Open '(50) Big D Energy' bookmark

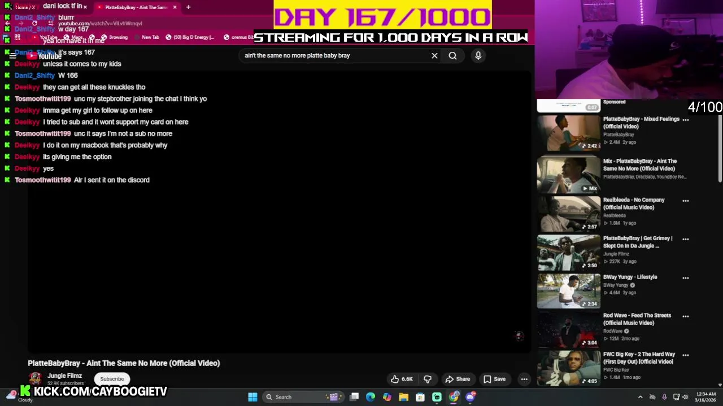pos(190,38)
